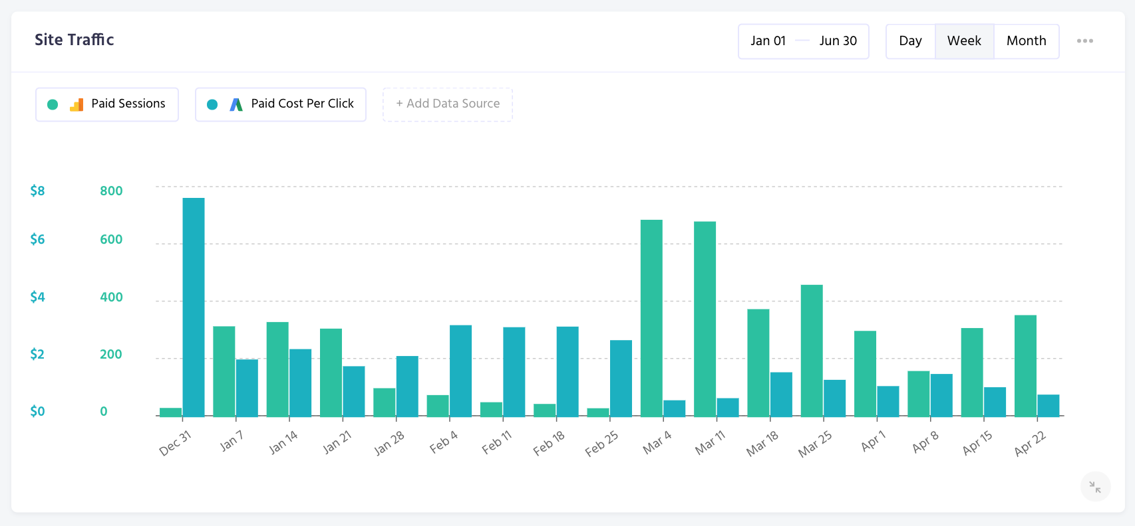Click the Google Ads icon on Paid Cost Per Click

pyautogui.click(x=236, y=104)
